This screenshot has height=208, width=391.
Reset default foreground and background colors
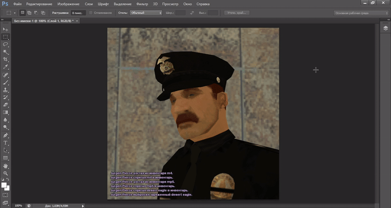pyautogui.click(x=3, y=179)
